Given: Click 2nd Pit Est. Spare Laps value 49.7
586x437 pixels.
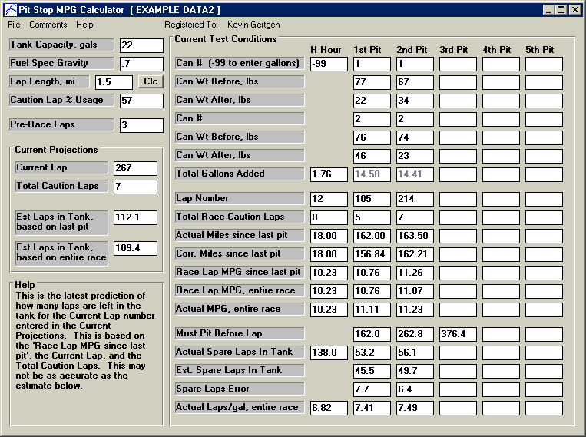Looking at the screenshot, I should pyautogui.click(x=415, y=371).
